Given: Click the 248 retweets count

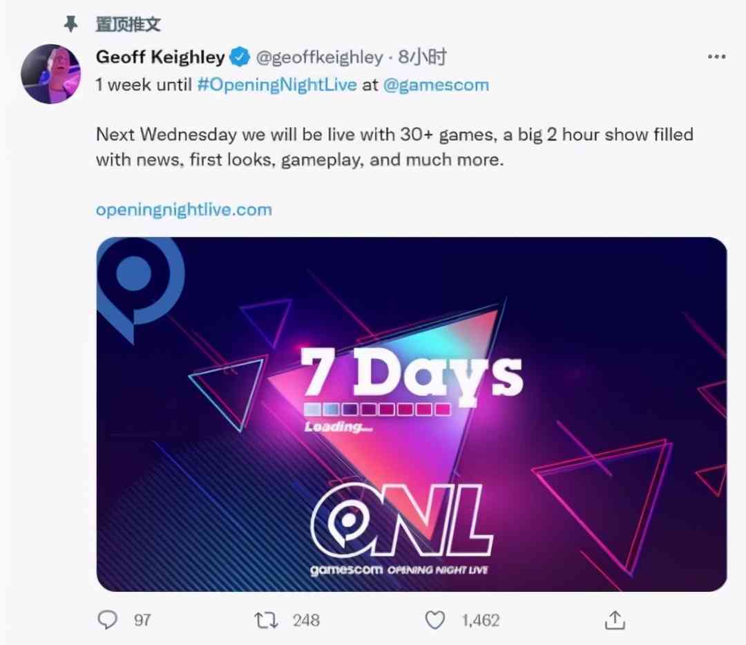Looking at the screenshot, I should point(306,620).
